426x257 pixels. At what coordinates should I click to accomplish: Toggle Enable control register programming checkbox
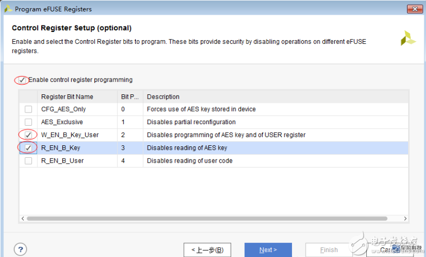point(22,80)
